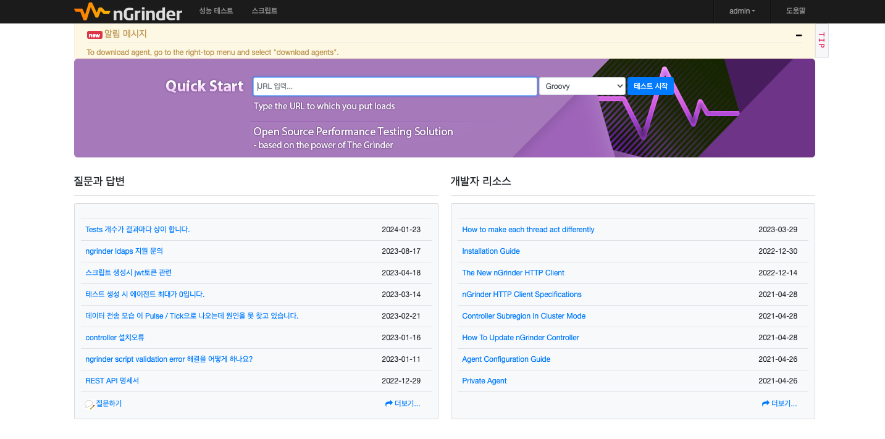
Task: Click the date 2022-12-29
Action: 401,381
